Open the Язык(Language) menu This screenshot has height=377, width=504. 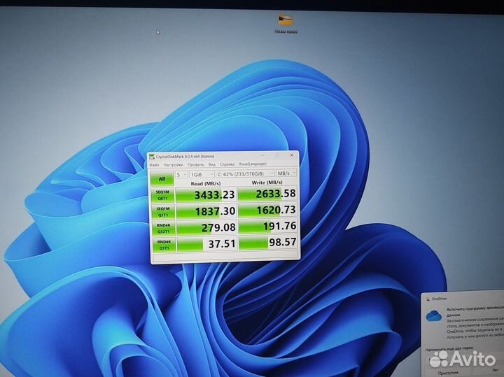point(252,164)
